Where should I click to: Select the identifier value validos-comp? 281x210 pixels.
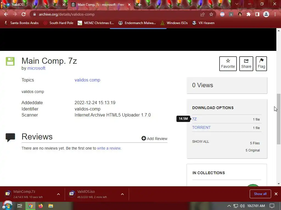tap(88, 109)
